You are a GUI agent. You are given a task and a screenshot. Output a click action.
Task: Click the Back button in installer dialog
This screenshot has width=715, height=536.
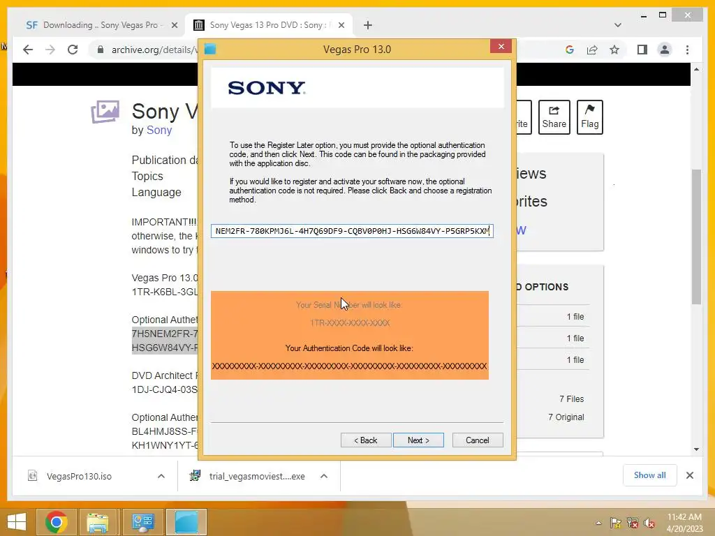366,440
